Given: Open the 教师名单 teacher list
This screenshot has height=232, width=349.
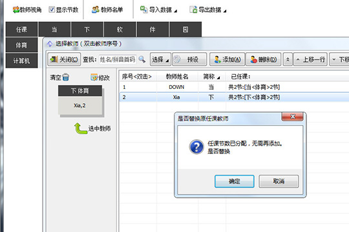Looking at the screenshot, I should coord(107,10).
